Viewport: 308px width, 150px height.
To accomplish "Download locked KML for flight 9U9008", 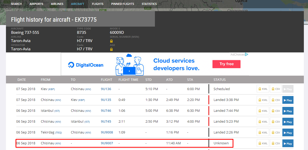I will (263, 132).
